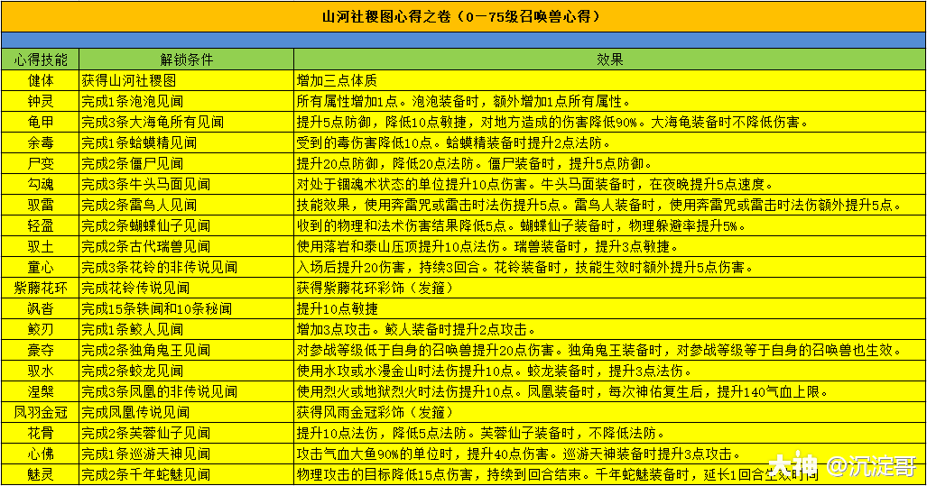Click the skill cell 飒沓
This screenshot has width=927, height=486.
pos(41,308)
